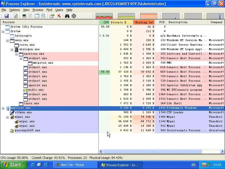Click the DLL/Handle view toolbar icon

43,16
